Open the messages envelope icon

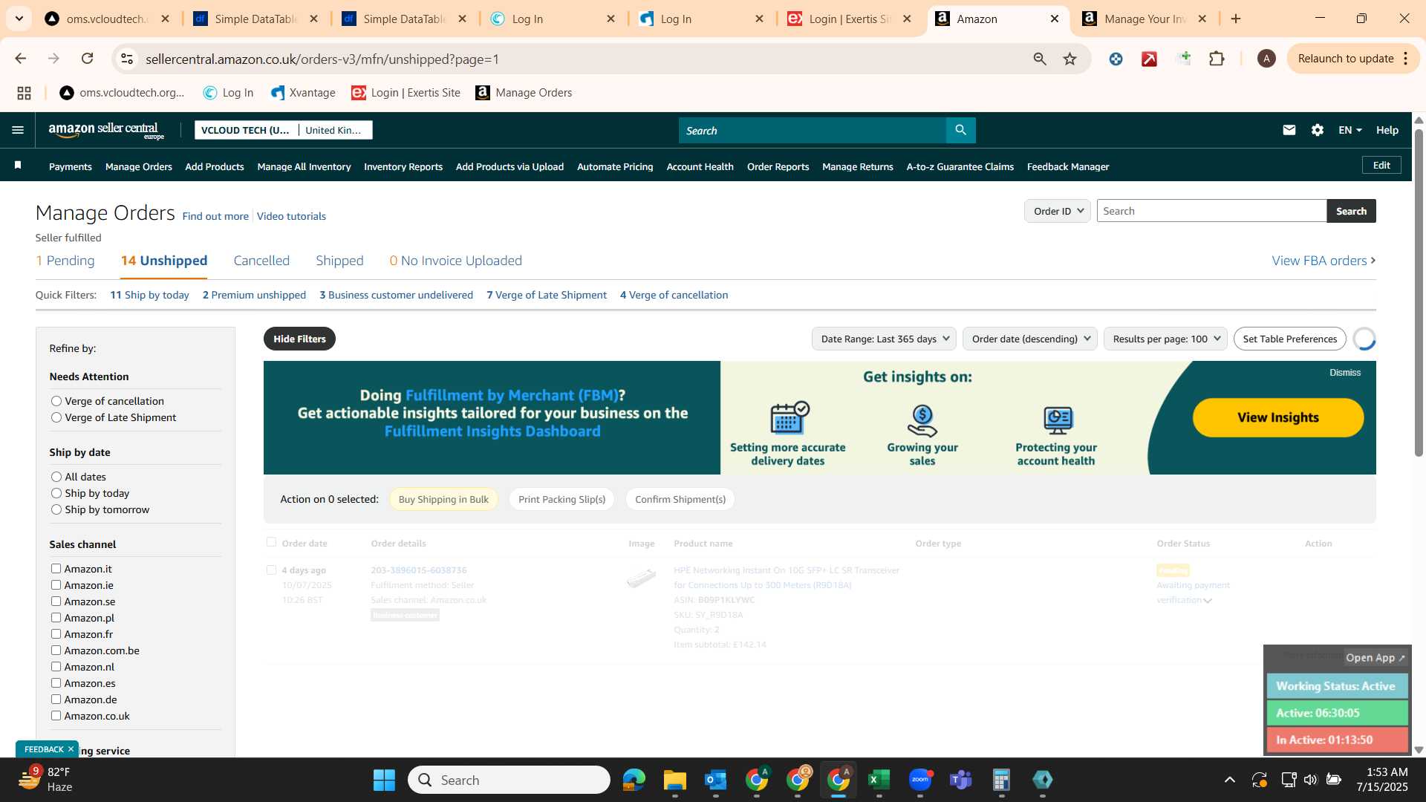point(1289,130)
